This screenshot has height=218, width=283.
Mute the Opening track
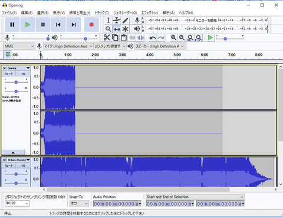coord(9,73)
